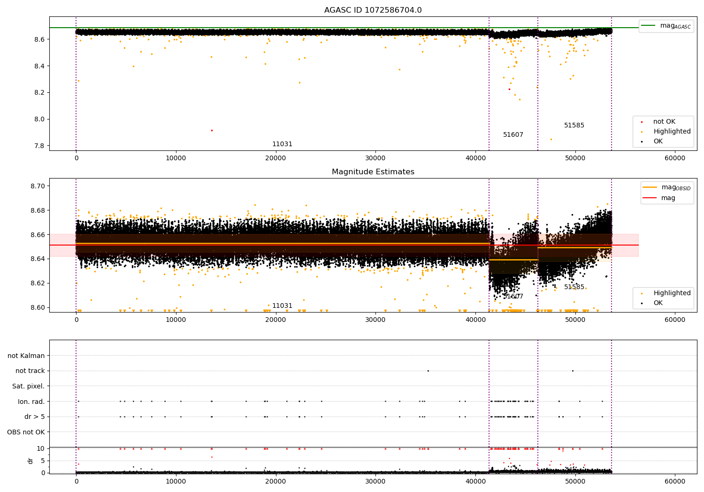This screenshot has width=704, height=492.
Task: Click the 'Ion. rad.' row label
Action: 31,402
